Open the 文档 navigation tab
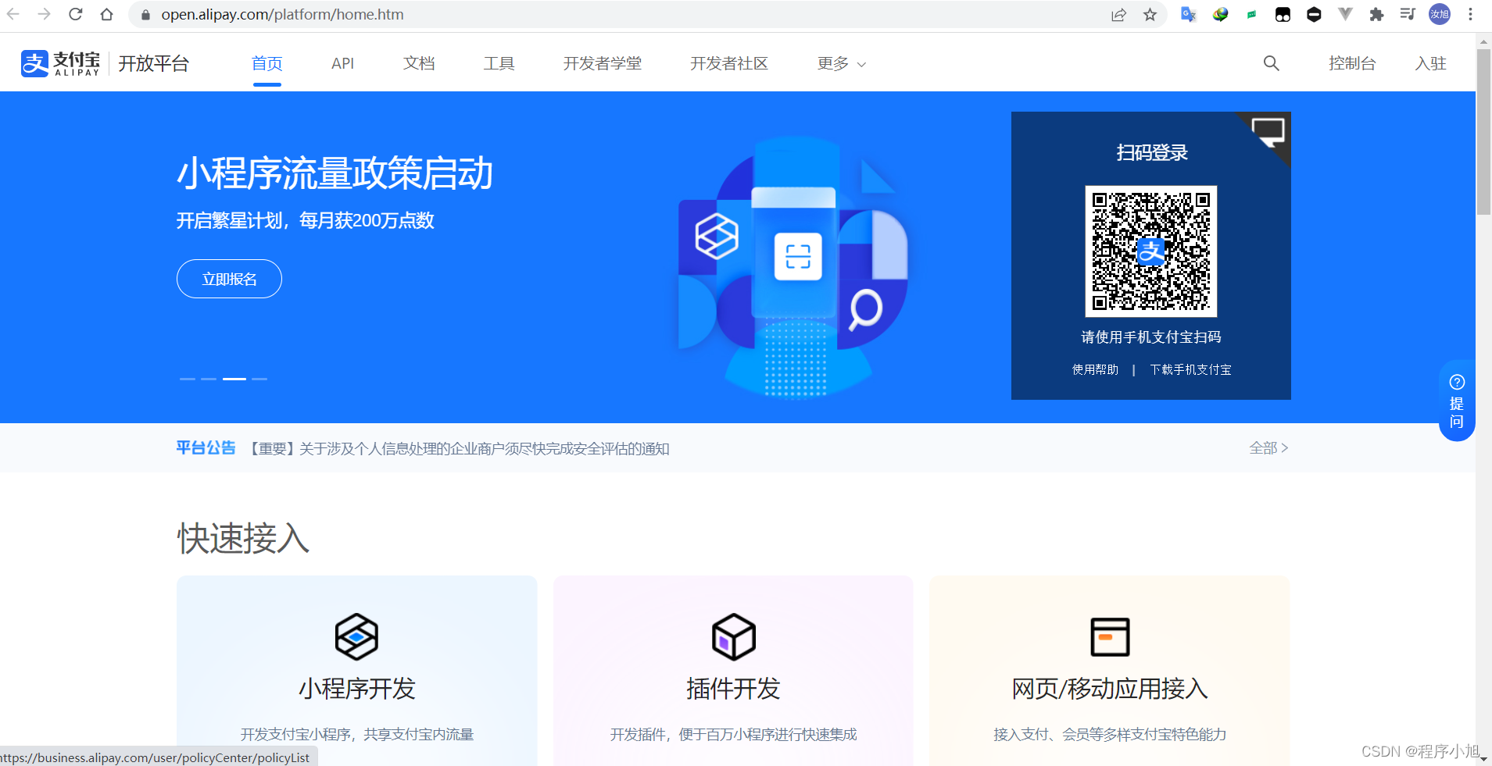This screenshot has width=1492, height=766. click(x=419, y=63)
